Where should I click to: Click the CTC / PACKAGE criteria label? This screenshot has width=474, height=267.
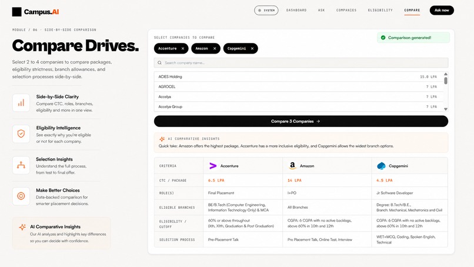tap(173, 181)
